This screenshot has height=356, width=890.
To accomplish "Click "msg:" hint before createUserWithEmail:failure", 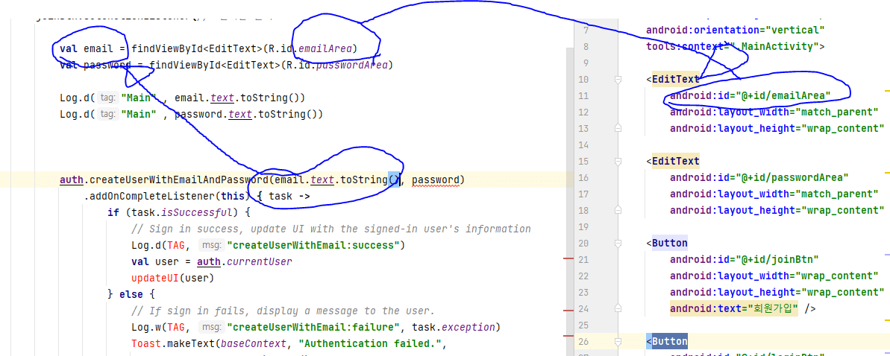I will pyautogui.click(x=212, y=328).
